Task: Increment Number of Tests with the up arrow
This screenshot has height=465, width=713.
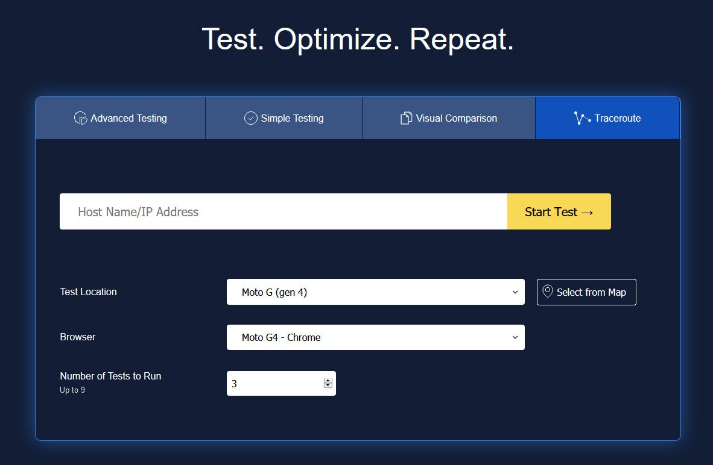Action: tap(326, 380)
